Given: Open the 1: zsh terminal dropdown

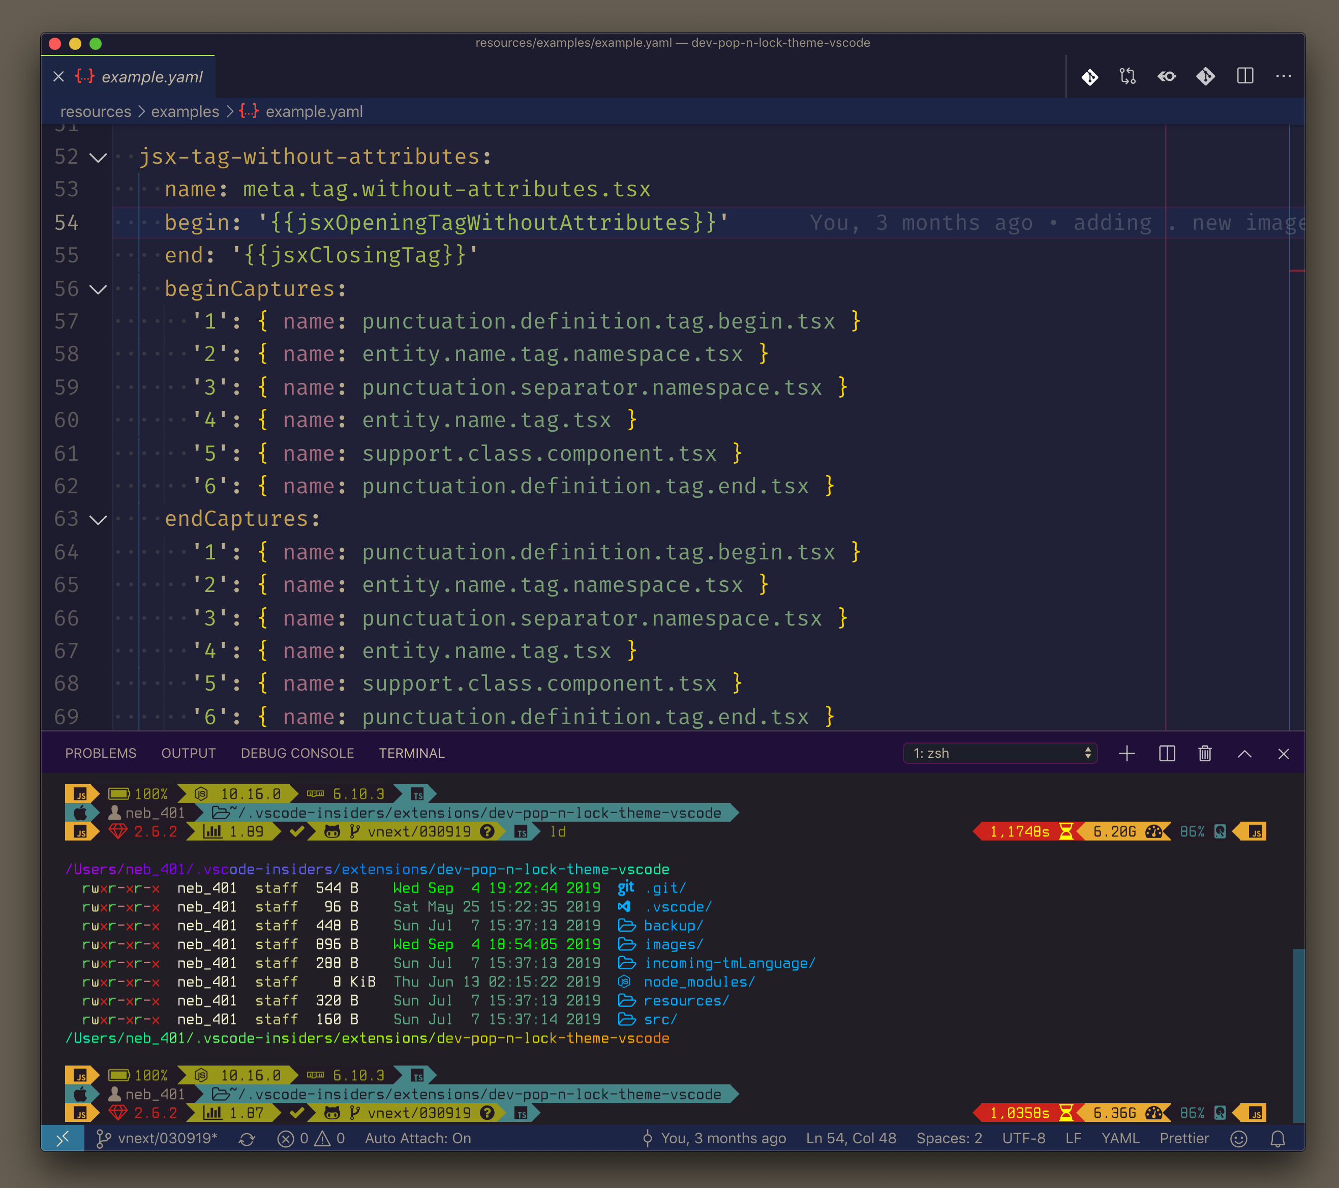Looking at the screenshot, I should (x=999, y=754).
